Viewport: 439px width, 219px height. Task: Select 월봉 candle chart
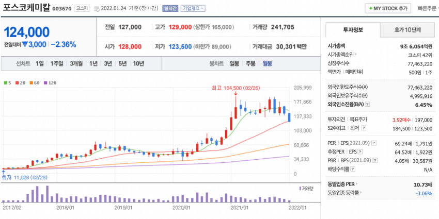(x=267, y=63)
